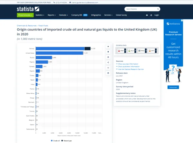Click 'Release date' heading
193x143 pixels.
coord(122,73)
